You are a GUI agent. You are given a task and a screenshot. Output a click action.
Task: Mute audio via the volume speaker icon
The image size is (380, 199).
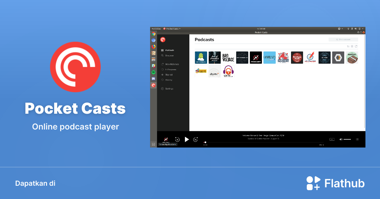pos(341,139)
